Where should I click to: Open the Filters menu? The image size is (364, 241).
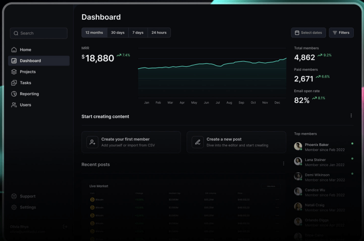pyautogui.click(x=341, y=32)
